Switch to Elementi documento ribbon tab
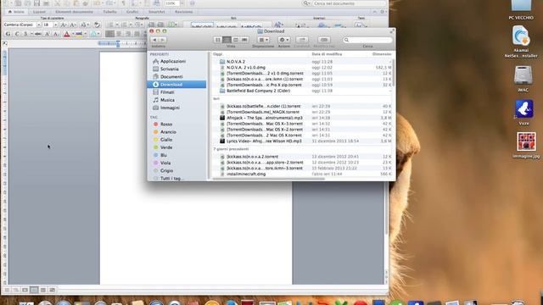The height and width of the screenshot is (305, 543). point(74,12)
